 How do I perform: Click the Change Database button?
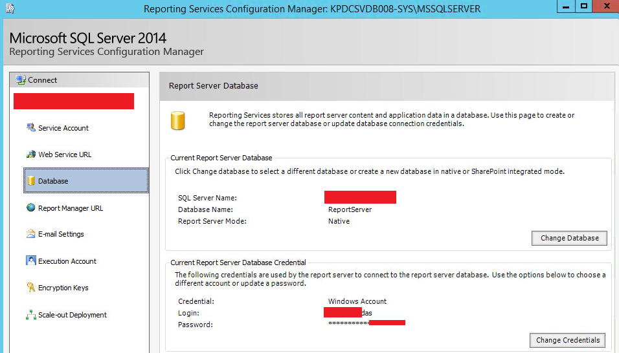point(569,238)
